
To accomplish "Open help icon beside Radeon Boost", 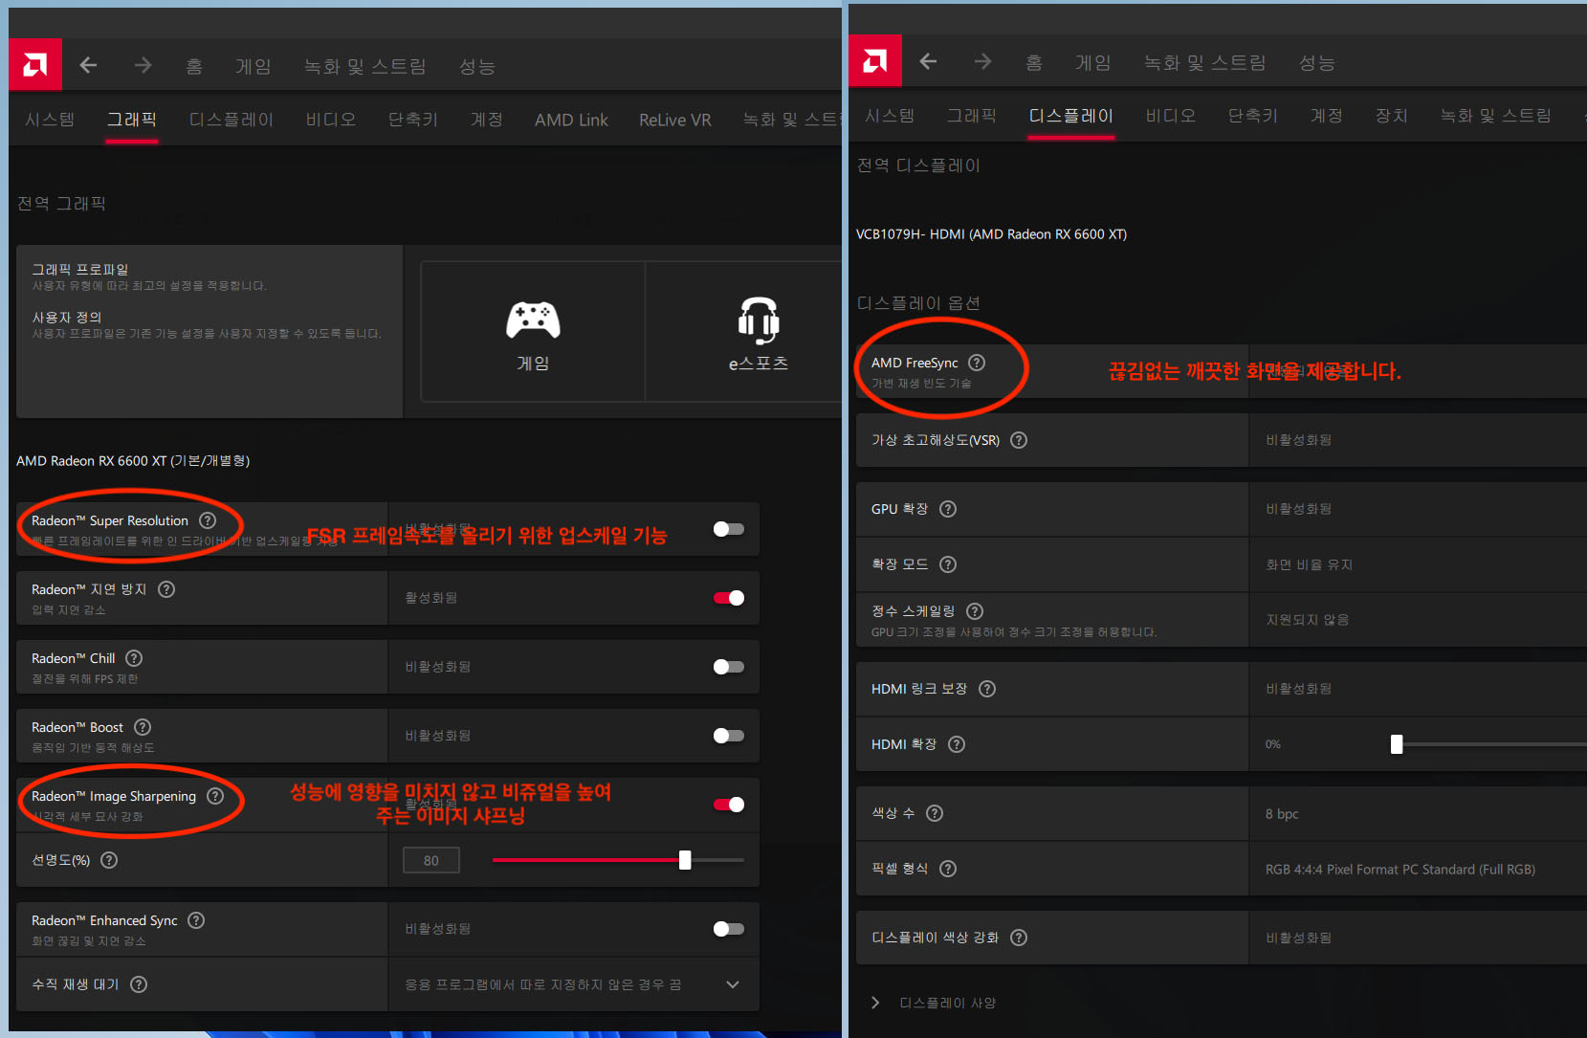I will click(x=143, y=727).
